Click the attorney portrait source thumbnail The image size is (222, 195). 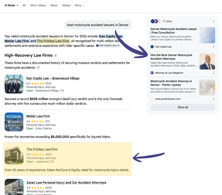207,61
